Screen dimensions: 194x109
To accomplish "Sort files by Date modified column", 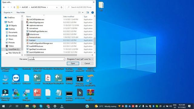I will 69,17.
